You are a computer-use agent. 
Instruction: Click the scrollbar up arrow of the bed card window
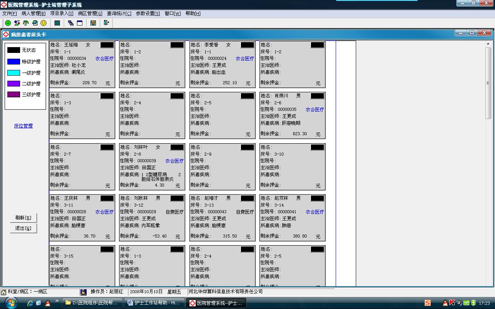[x=488, y=44]
